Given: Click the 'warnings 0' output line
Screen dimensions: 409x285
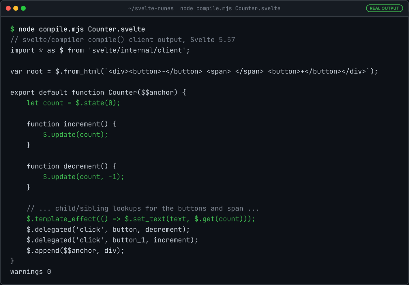Looking at the screenshot, I should click(x=31, y=272).
